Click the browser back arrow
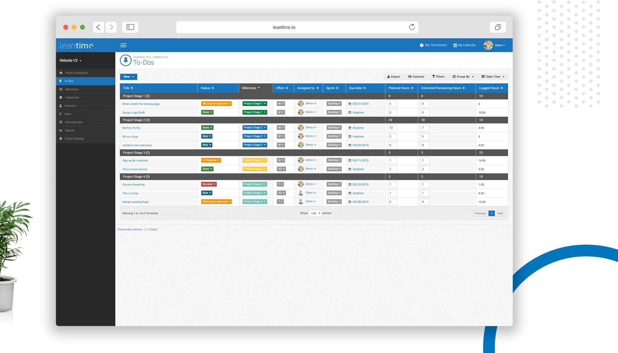This screenshot has height=353, width=618. [99, 27]
